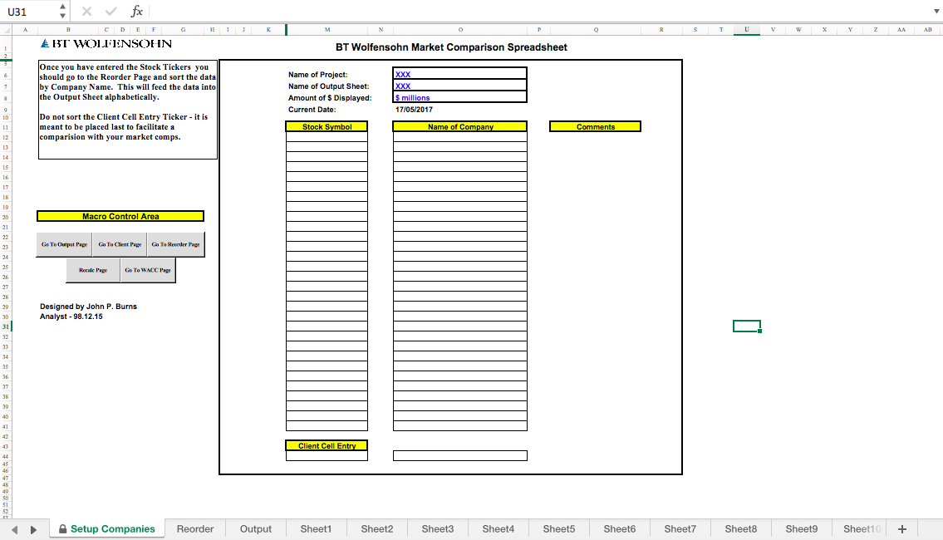Open the Sheet5 tab
The height and width of the screenshot is (540, 943).
click(558, 529)
